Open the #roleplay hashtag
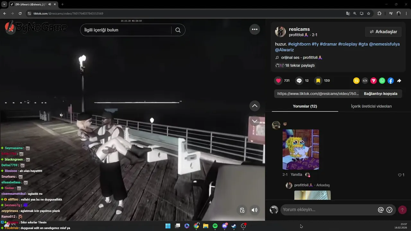Image resolution: width=411 pixels, height=231 pixels. click(x=347, y=44)
